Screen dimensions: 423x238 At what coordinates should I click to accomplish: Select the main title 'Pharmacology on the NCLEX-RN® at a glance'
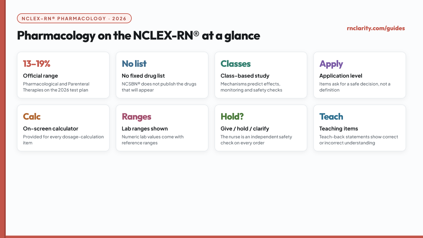(x=138, y=36)
